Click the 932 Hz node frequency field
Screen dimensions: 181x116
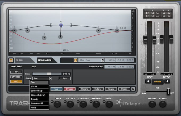pos(110,60)
